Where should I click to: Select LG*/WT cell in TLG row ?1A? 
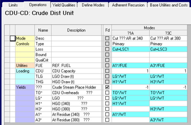[131, 76]
